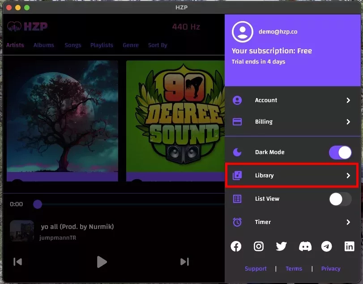Expand Timer chevron arrow
This screenshot has width=363, height=284.
pyautogui.click(x=348, y=222)
